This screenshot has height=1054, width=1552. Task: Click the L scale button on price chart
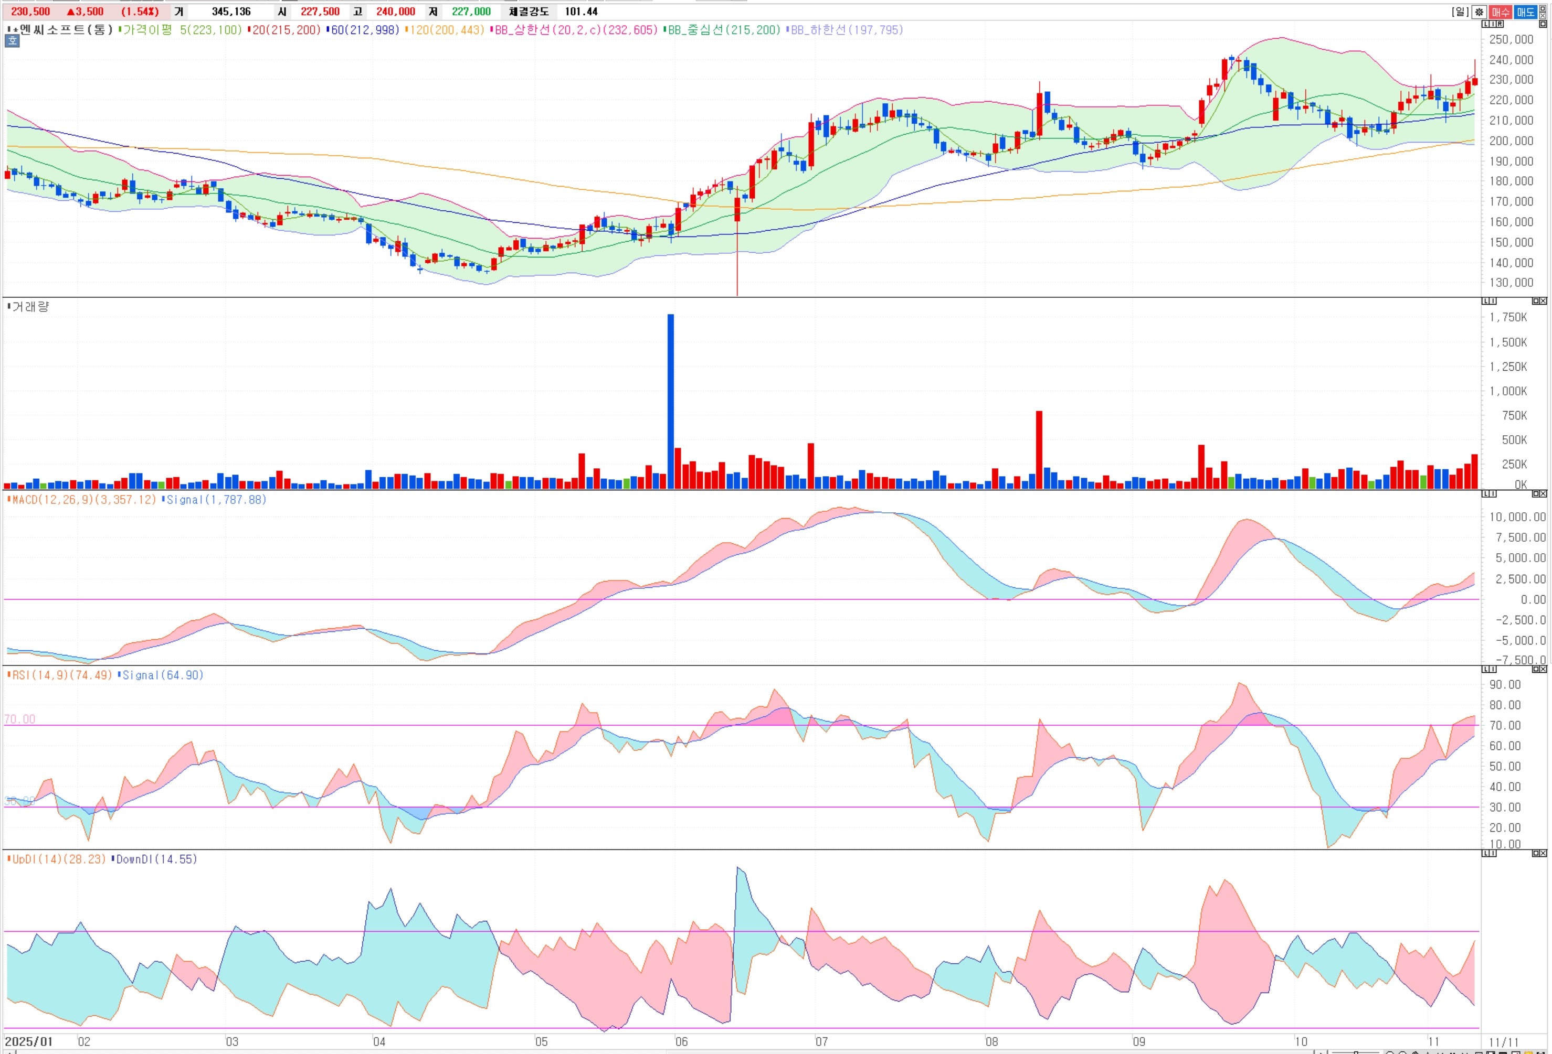(1486, 24)
